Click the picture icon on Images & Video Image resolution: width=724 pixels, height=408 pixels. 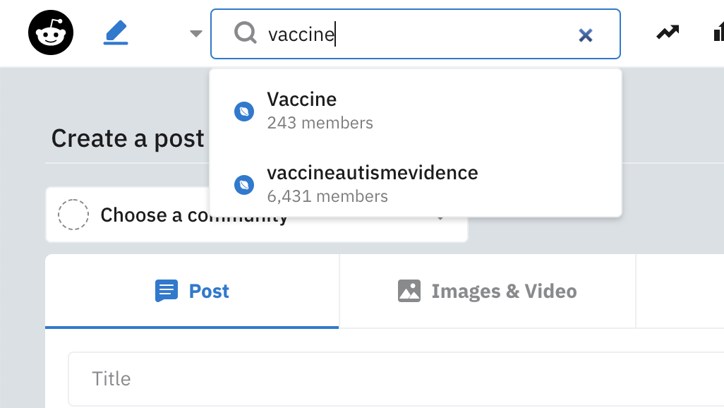[409, 291]
